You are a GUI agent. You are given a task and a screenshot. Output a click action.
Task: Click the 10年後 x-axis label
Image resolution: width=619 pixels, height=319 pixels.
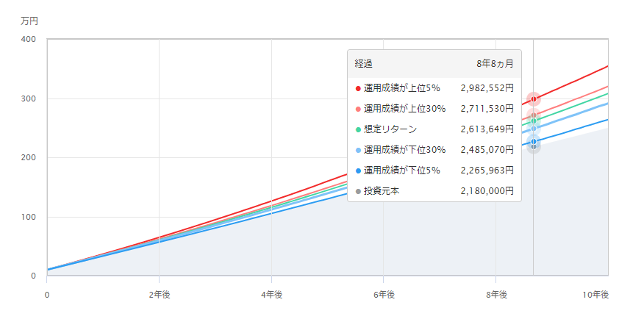[x=595, y=294]
